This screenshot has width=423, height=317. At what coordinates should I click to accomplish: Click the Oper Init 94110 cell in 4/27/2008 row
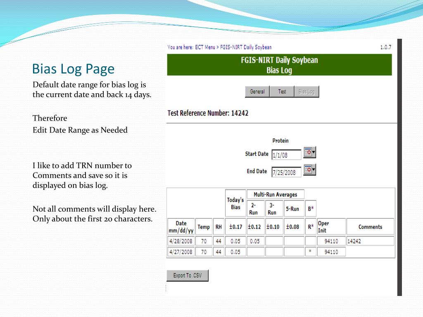coord(331,252)
